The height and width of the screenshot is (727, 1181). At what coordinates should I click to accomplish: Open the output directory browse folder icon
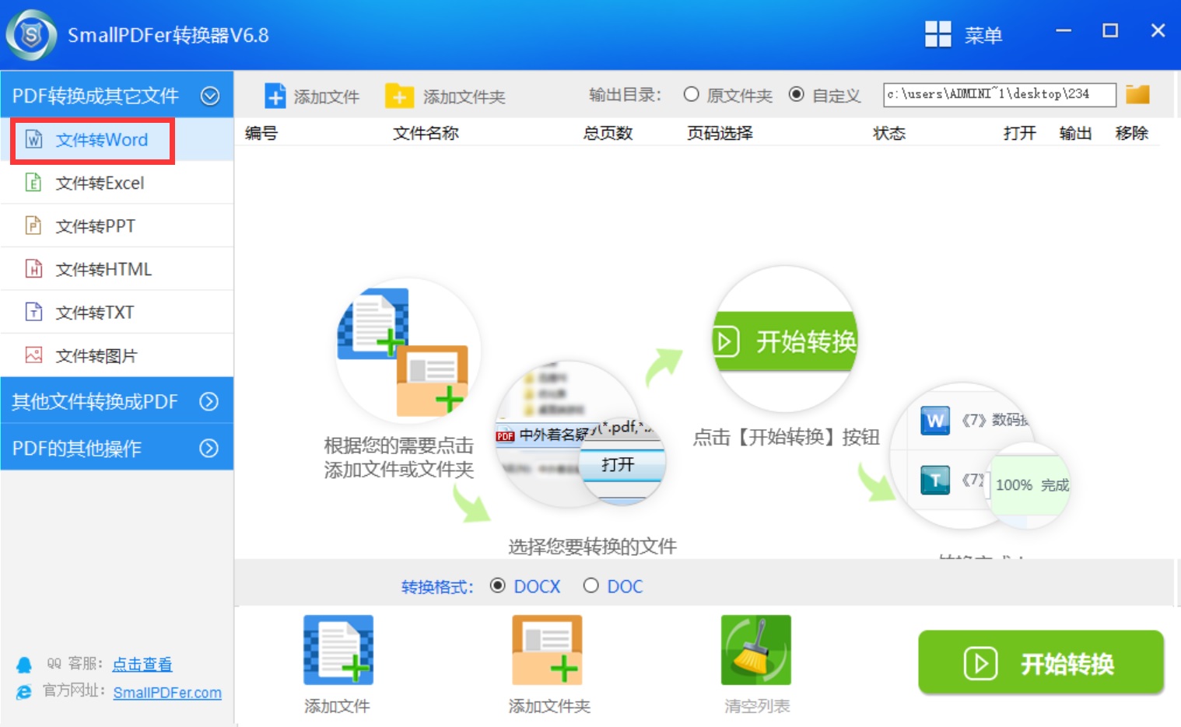1137,95
